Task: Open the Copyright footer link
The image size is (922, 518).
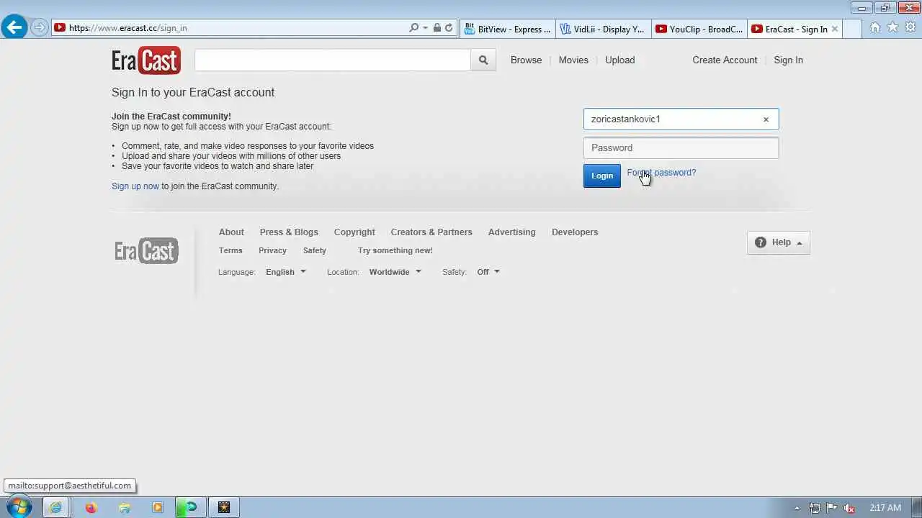Action: 354,232
